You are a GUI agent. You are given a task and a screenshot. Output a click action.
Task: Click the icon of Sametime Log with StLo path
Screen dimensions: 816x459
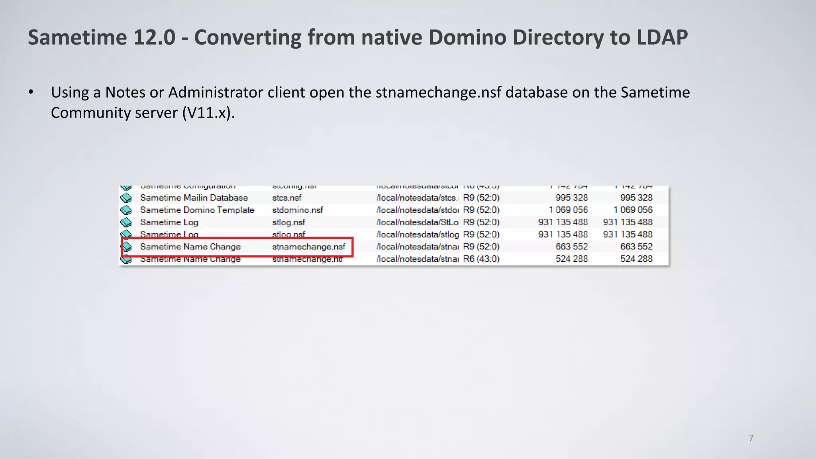tap(126, 222)
